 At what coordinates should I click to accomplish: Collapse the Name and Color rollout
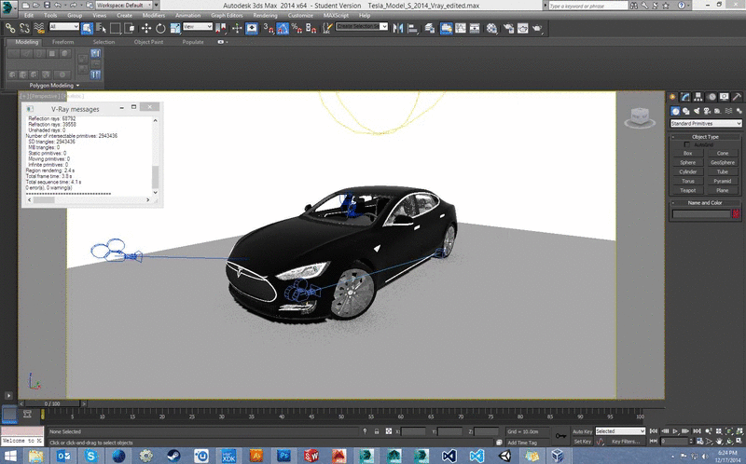pyautogui.click(x=705, y=202)
